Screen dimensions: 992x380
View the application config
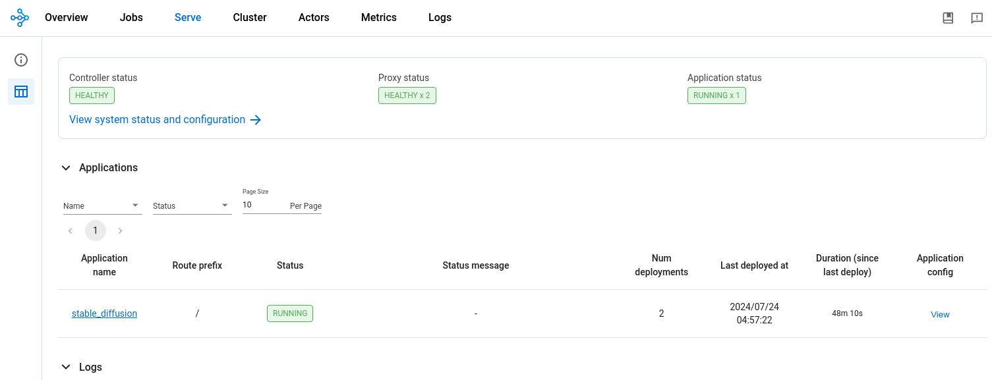pos(940,314)
